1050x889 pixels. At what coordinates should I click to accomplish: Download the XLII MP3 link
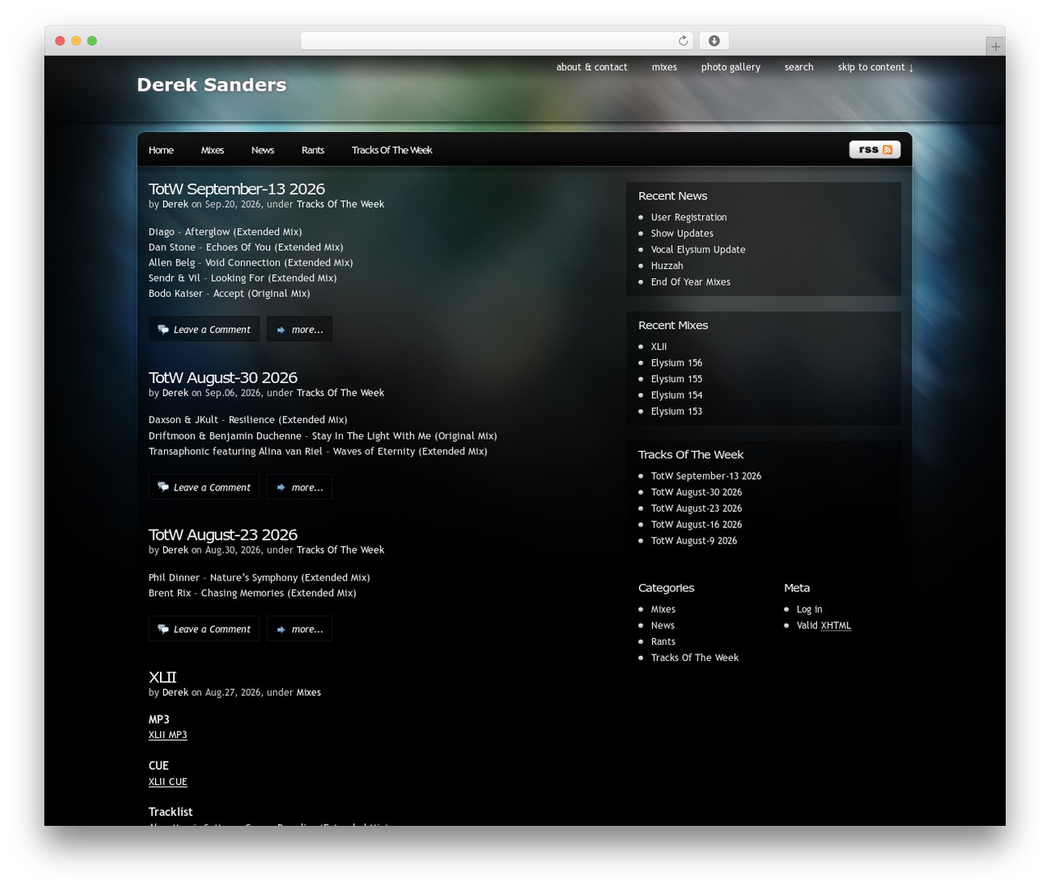167,735
